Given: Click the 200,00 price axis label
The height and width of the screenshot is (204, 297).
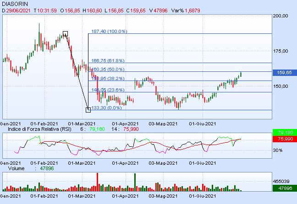Looking at the screenshot, I should 280,16.
